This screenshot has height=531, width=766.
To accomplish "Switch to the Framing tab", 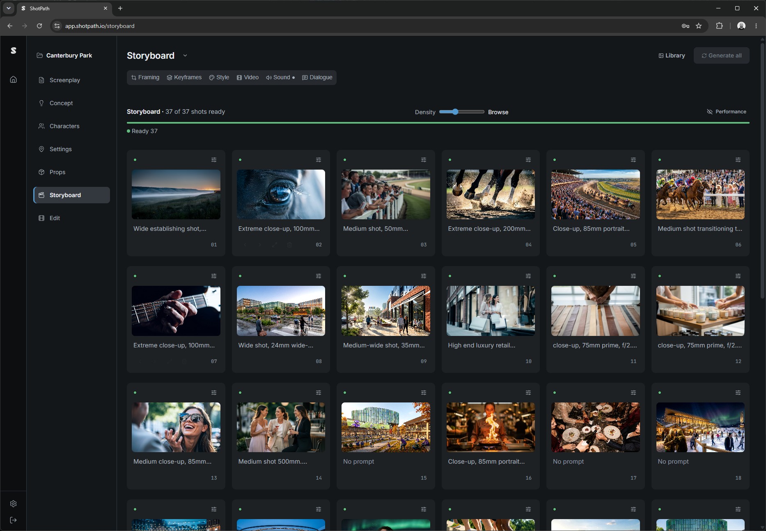I will coord(145,77).
